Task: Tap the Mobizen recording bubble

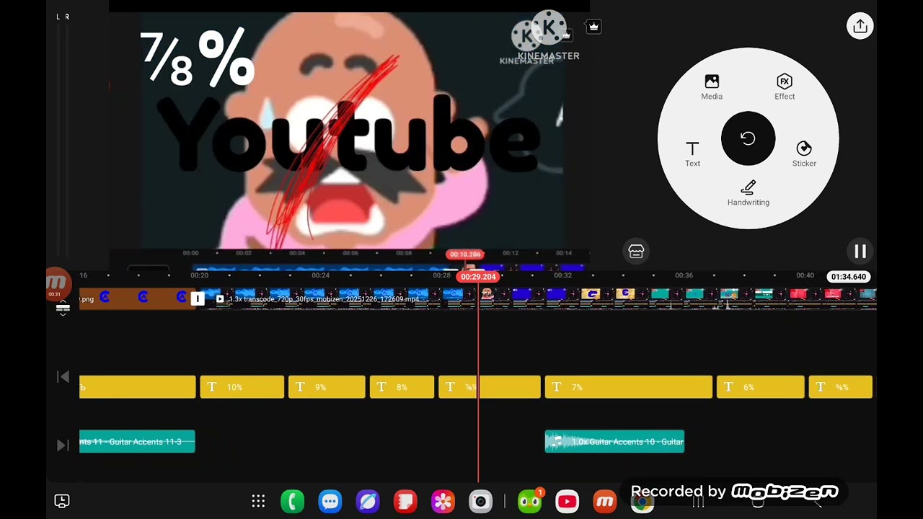Action: [57, 283]
